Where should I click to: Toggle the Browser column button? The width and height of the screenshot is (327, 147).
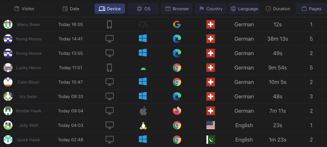click(x=177, y=9)
